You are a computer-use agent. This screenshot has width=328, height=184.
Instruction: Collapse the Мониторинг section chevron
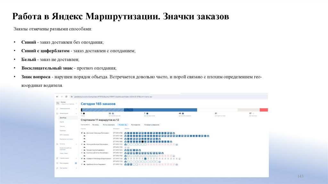[76, 113]
